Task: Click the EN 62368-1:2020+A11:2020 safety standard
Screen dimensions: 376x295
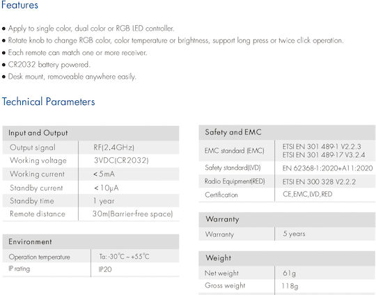Action: click(327, 168)
